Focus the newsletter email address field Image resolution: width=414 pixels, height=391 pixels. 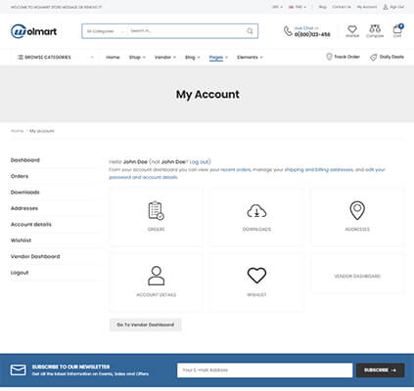264,370
